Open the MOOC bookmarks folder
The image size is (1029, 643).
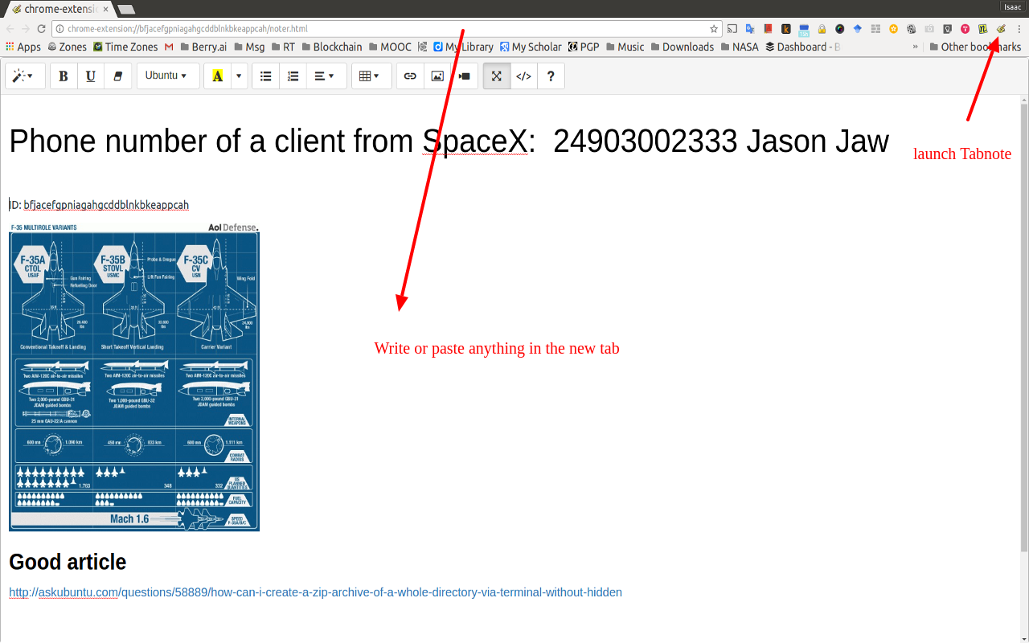390,47
